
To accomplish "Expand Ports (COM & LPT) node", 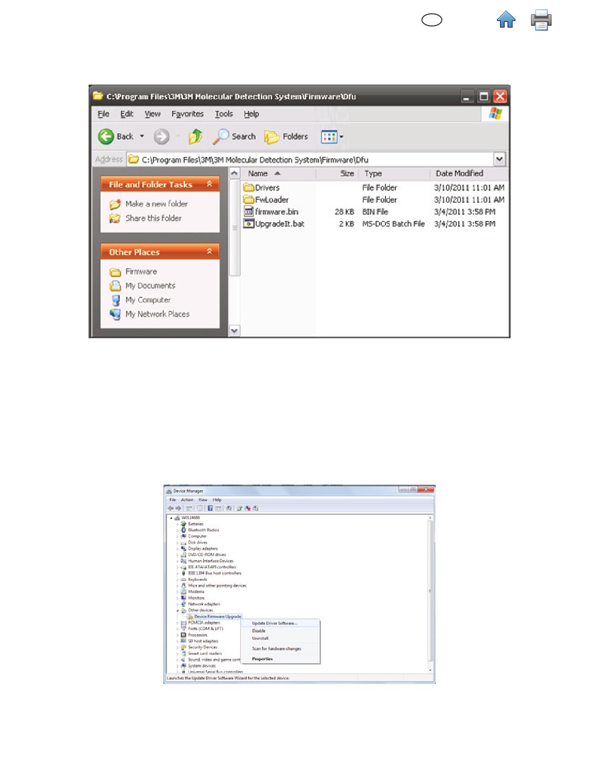I will click(x=178, y=629).
